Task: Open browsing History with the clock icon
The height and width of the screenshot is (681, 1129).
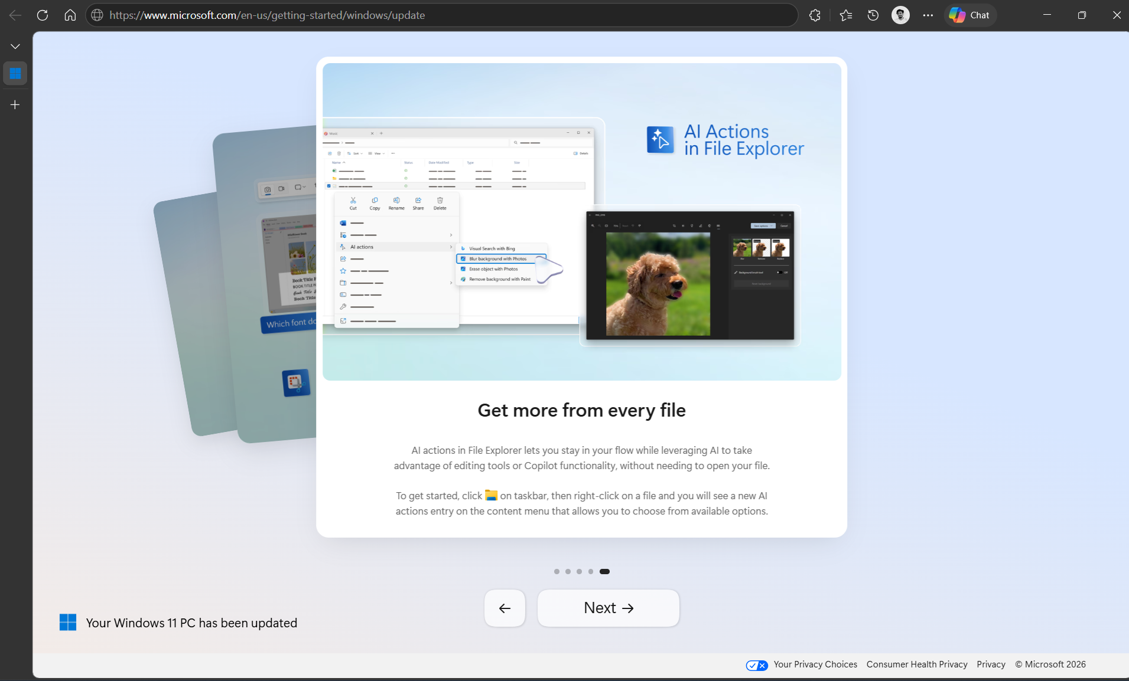Action: click(x=873, y=15)
